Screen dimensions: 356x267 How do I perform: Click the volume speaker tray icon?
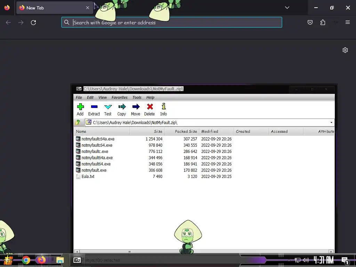point(306,260)
